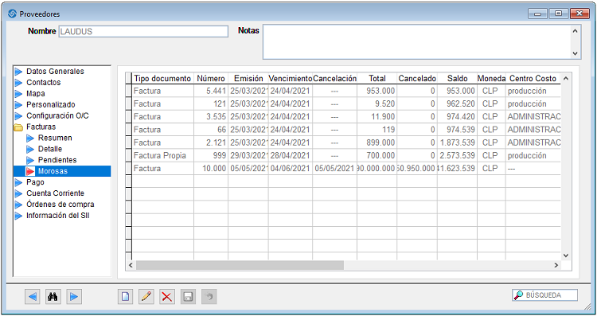Go to previous provider record arrow

33,297
